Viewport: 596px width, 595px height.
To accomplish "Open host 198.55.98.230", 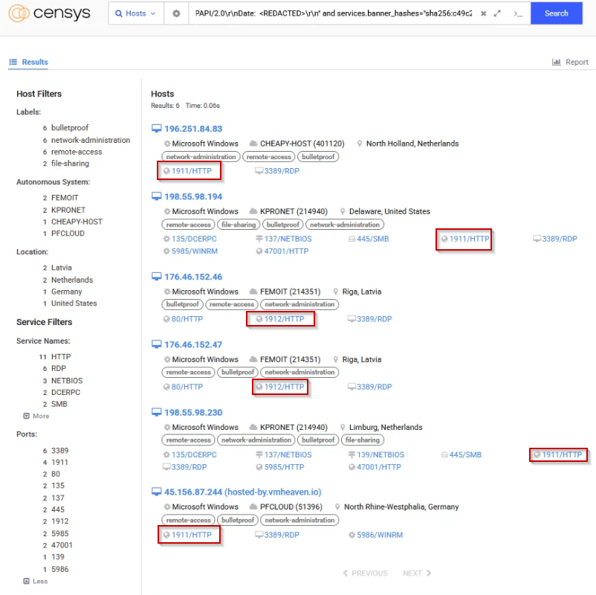I will [193, 412].
